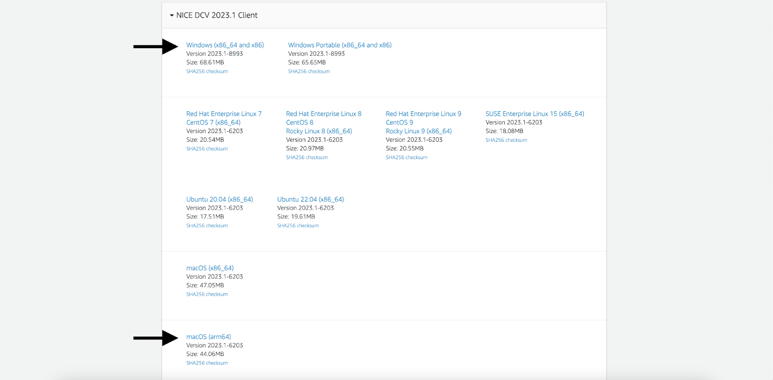Image resolution: width=773 pixels, height=380 pixels.
Task: Select the text 'Size: 17.51MB'
Action: click(x=205, y=217)
